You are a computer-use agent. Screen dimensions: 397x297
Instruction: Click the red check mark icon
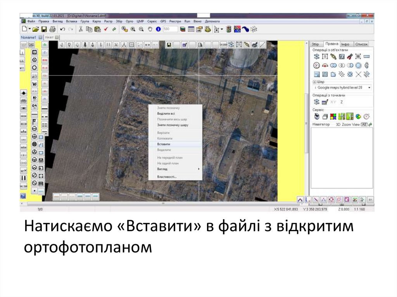[x=106, y=29]
